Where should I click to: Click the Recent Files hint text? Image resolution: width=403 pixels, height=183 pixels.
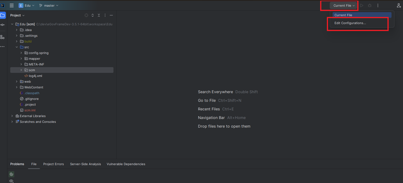[209, 109]
